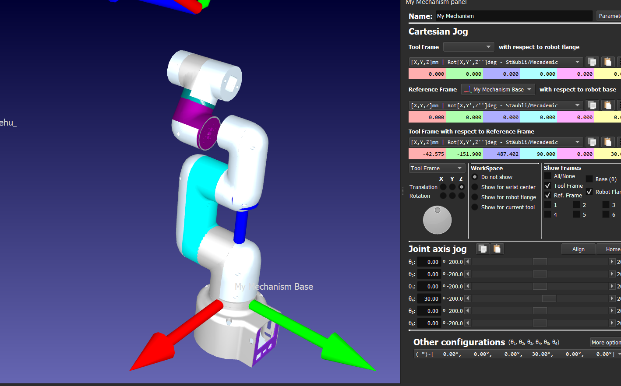Increase θ3 with its right arrow
Screen dimensions: 621x386
click(x=612, y=286)
